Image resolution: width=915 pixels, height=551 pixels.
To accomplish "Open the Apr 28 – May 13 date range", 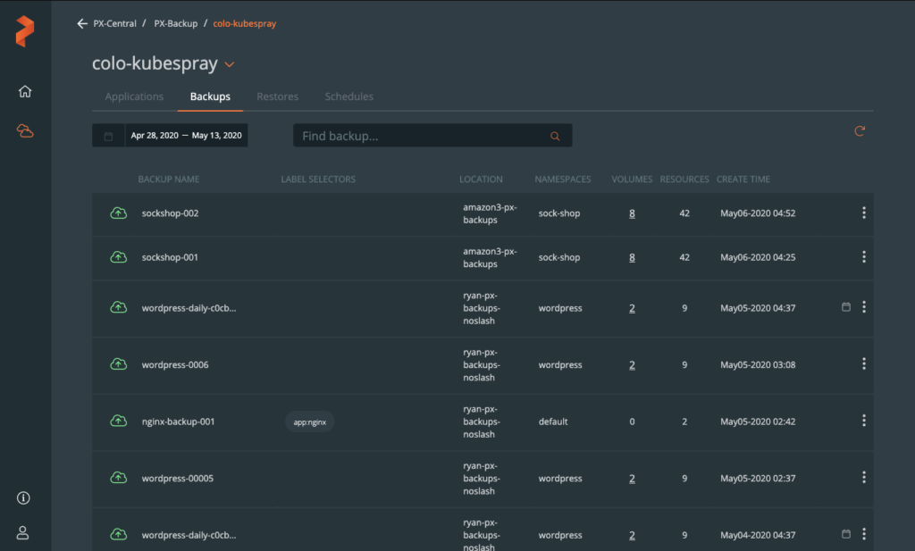I will point(186,136).
